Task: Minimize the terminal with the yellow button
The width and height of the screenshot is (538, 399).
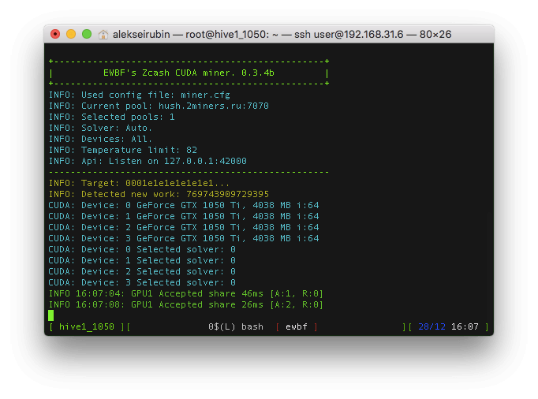Action: [71, 34]
